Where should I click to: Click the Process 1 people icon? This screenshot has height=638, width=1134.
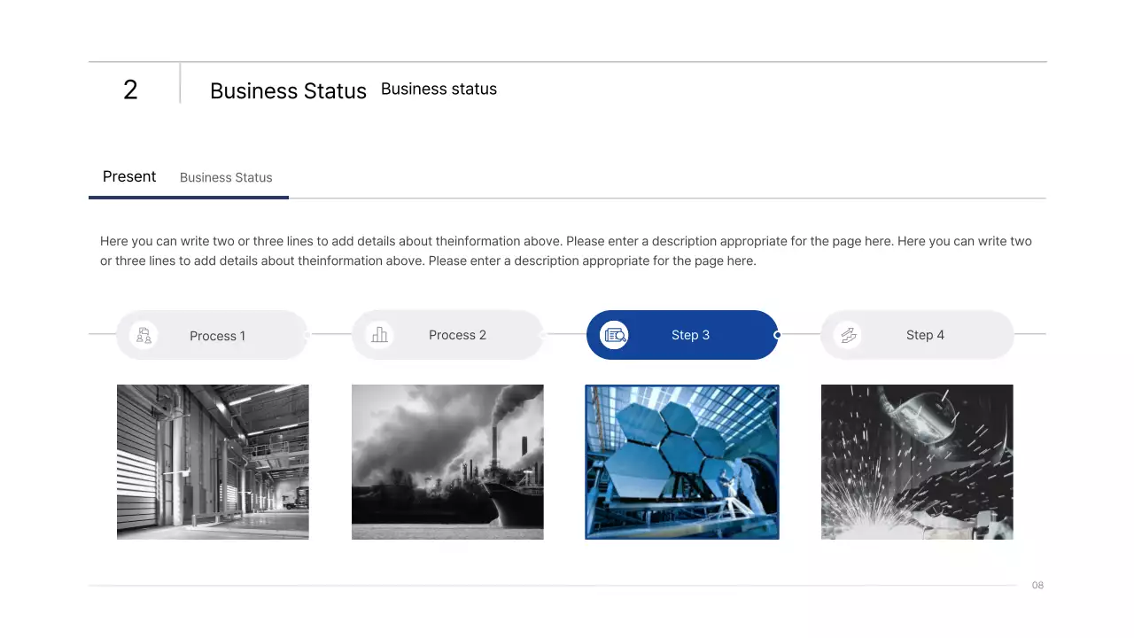144,335
